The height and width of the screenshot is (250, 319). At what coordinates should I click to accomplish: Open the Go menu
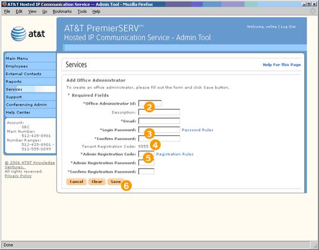(x=45, y=12)
